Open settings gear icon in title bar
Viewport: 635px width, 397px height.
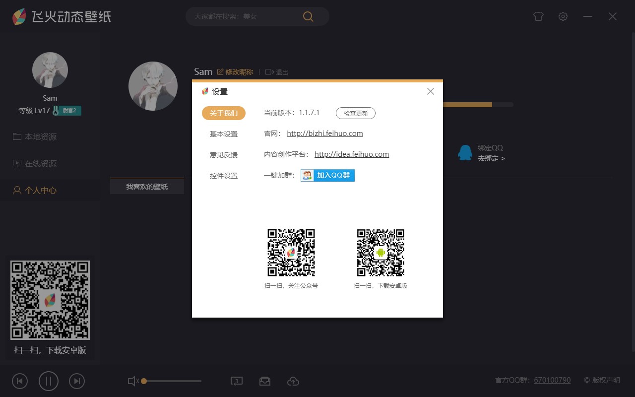[x=563, y=16]
